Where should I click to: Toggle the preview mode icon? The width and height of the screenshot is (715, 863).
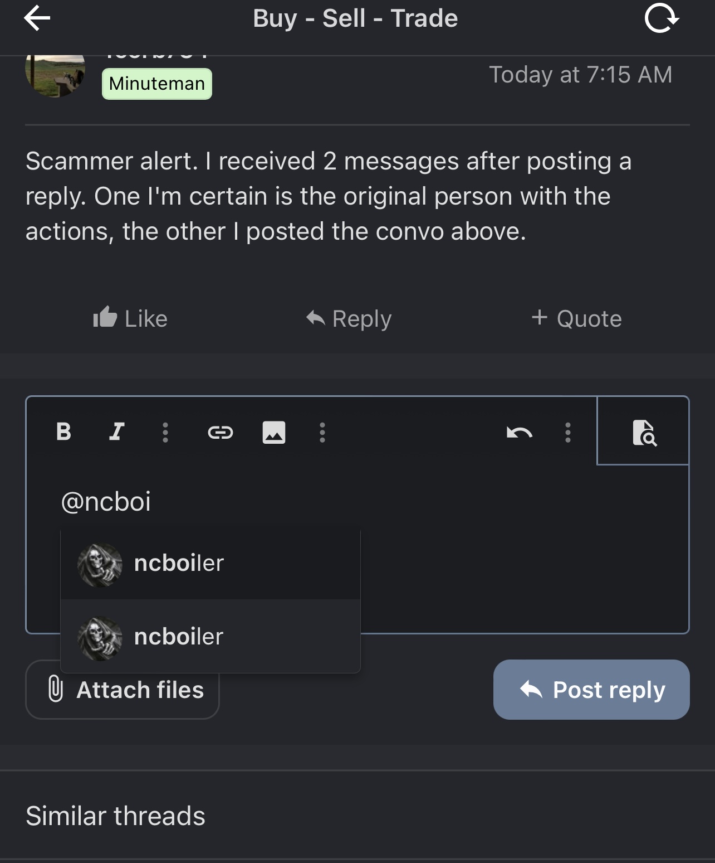tap(644, 433)
